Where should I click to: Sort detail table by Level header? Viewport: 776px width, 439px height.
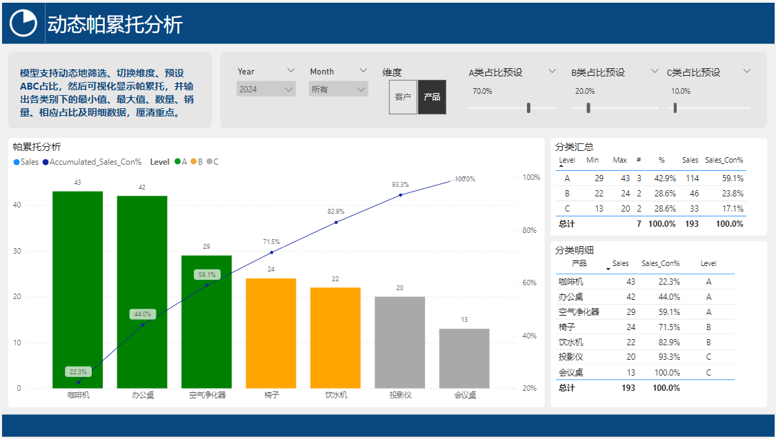click(x=708, y=263)
